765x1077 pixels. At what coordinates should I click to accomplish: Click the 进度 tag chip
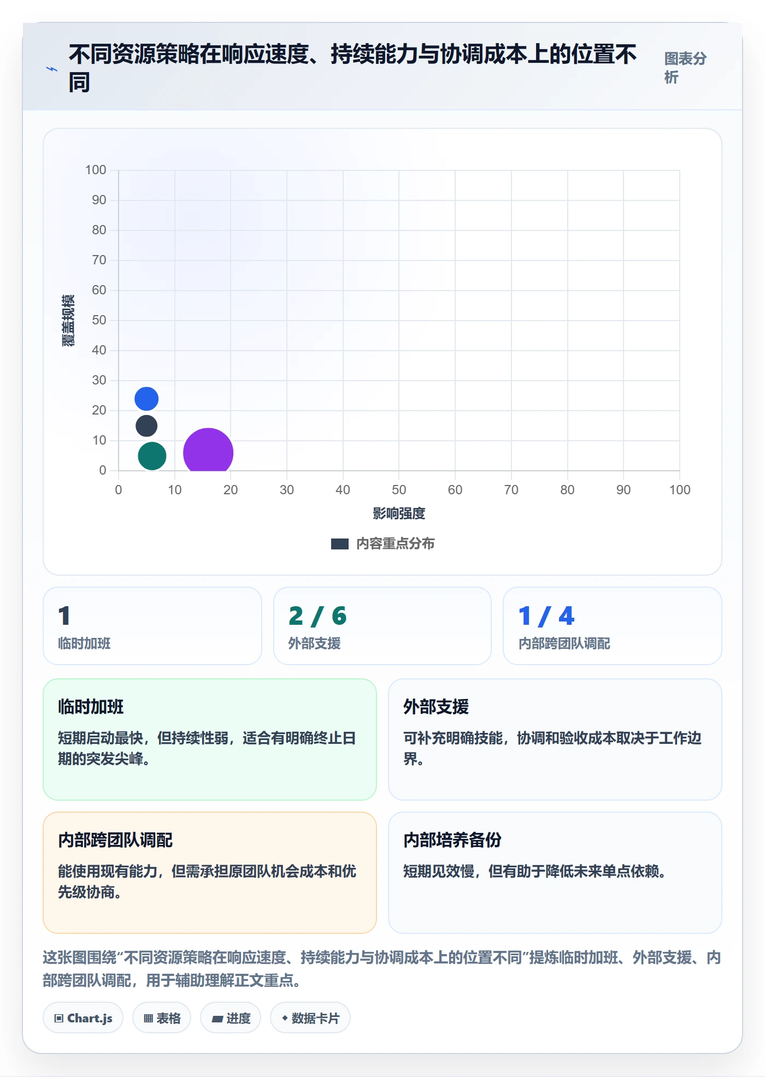tap(231, 1018)
